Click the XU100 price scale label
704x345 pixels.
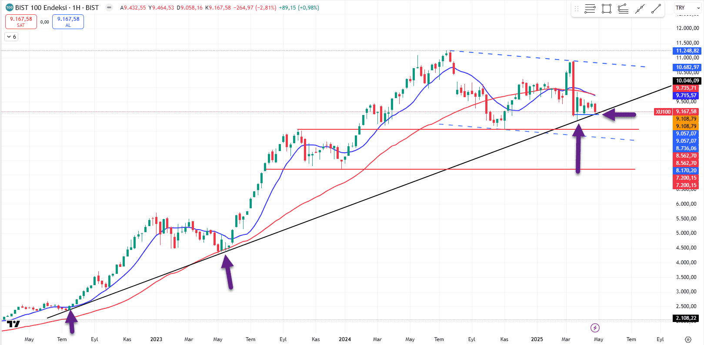click(x=663, y=112)
